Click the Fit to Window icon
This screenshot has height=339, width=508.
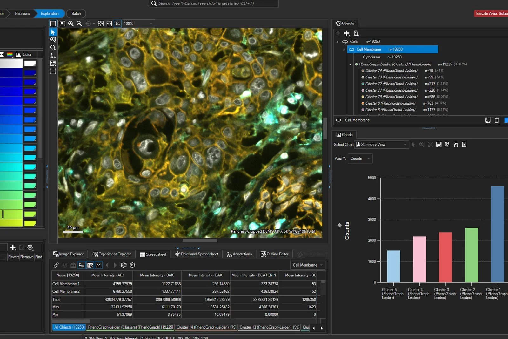pyautogui.click(x=101, y=24)
